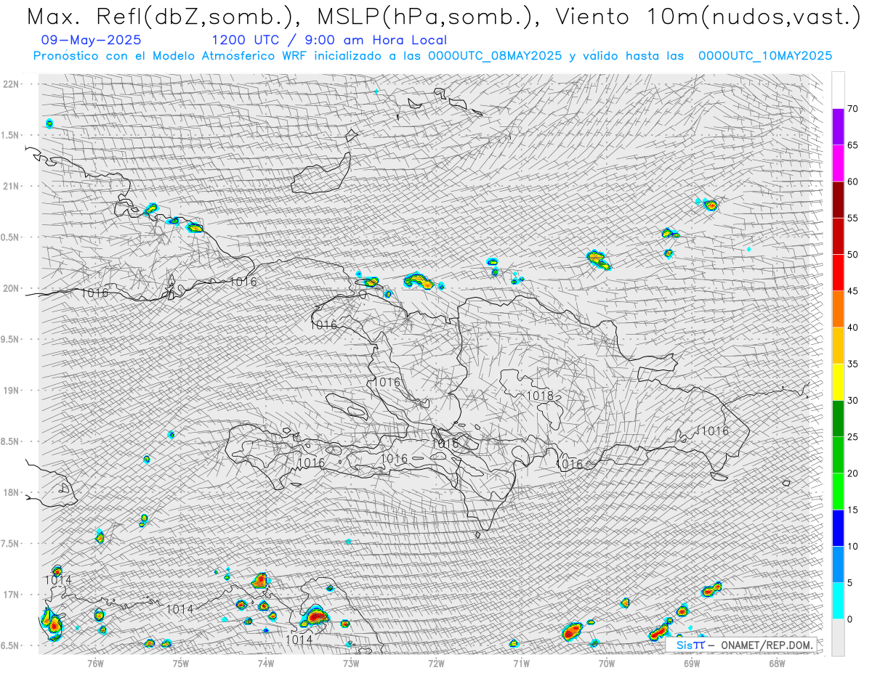Screen dimensions: 872x673
Task: Select the '9.5N' latitude tick label
Action: [10, 339]
